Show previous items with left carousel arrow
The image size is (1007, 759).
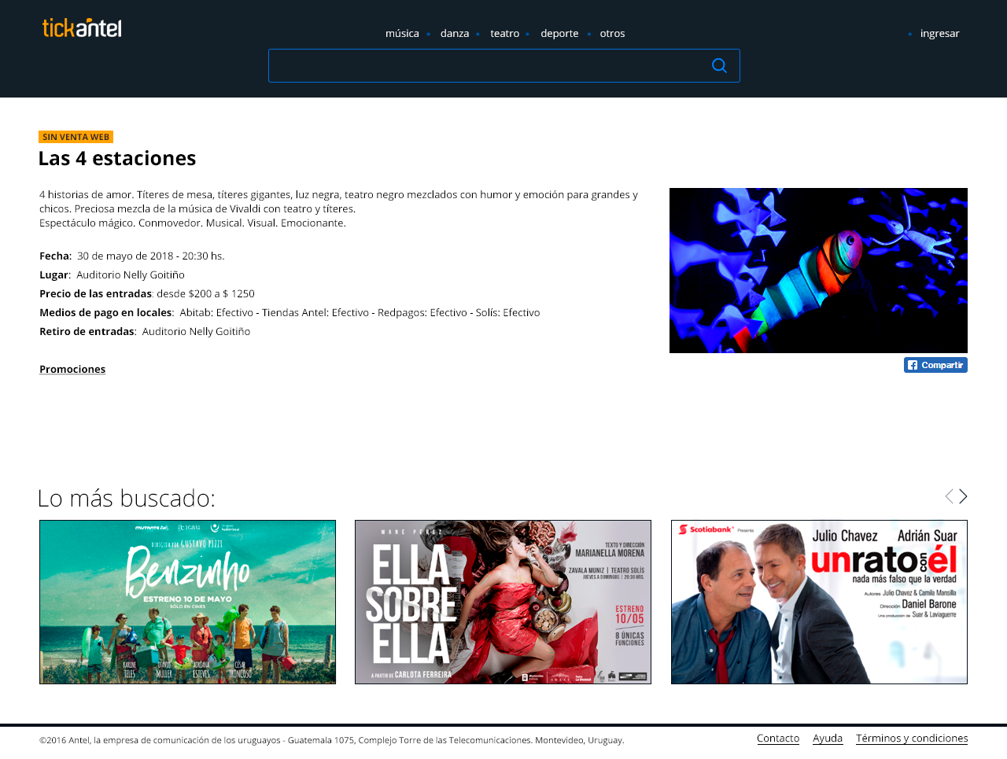point(949,496)
